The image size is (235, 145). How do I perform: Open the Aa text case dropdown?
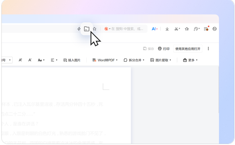[x=41, y=60]
